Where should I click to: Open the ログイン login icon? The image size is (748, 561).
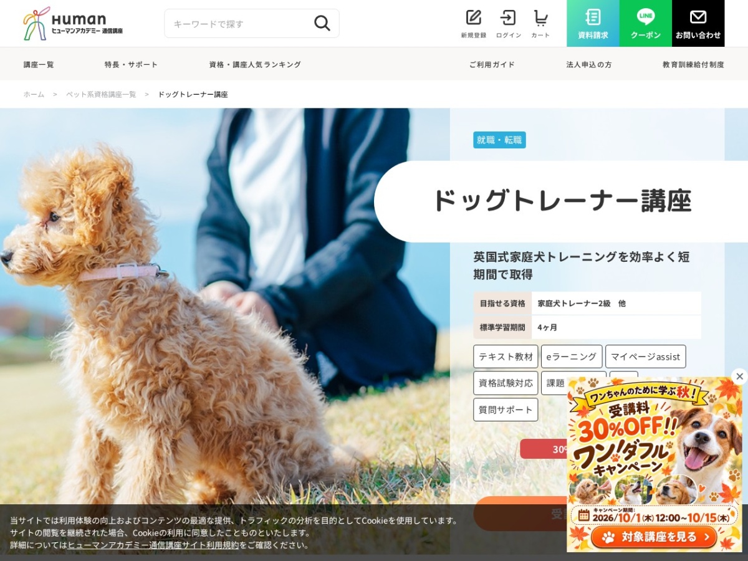pos(508,24)
